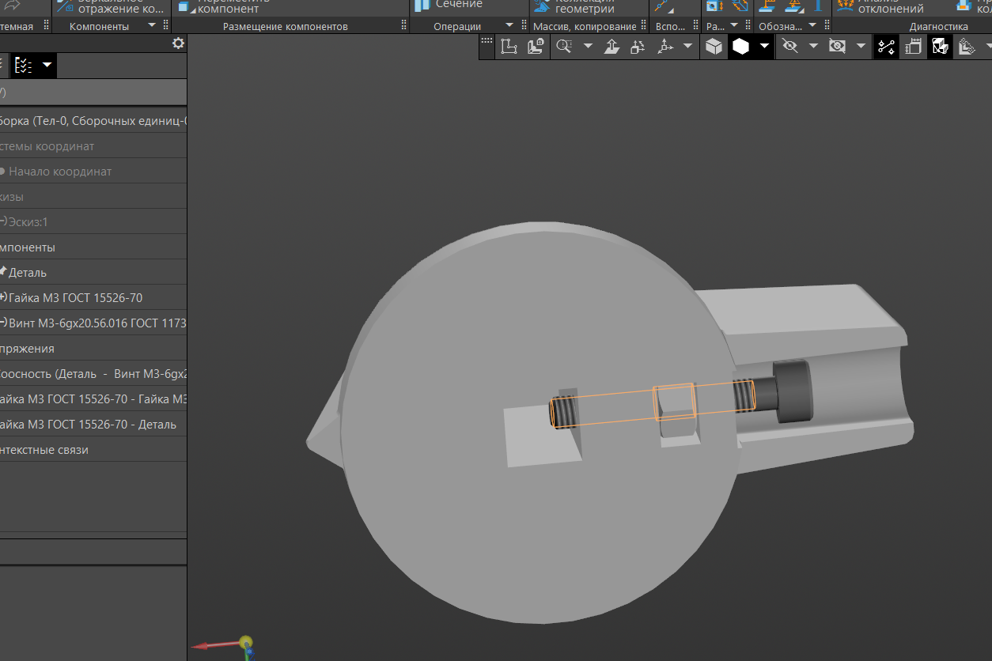This screenshot has width=992, height=661.
Task: Click the Гайка М3 - Гайка М3 mate row
Action: pos(93,399)
